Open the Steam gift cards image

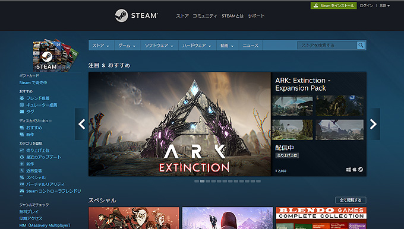pos(55,55)
